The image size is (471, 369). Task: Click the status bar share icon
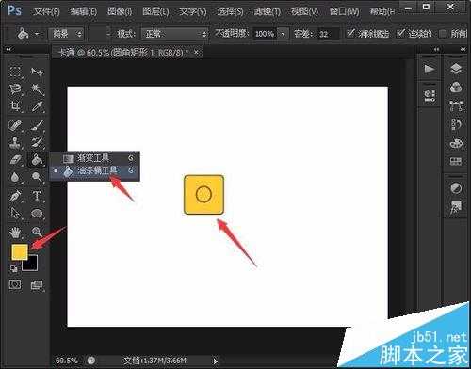(x=91, y=361)
